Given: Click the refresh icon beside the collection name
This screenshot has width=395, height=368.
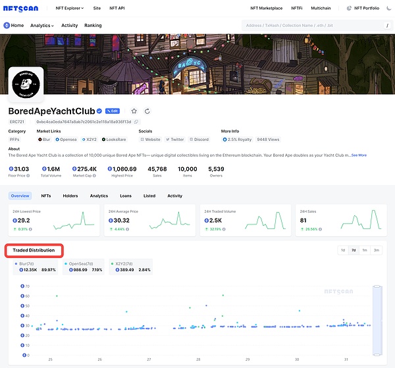Looking at the screenshot, I should [x=147, y=111].
